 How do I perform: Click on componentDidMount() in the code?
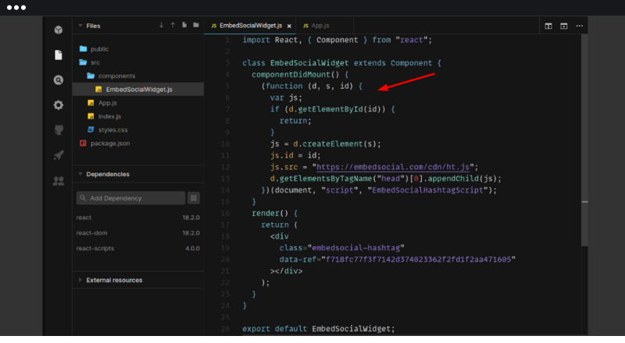point(295,74)
